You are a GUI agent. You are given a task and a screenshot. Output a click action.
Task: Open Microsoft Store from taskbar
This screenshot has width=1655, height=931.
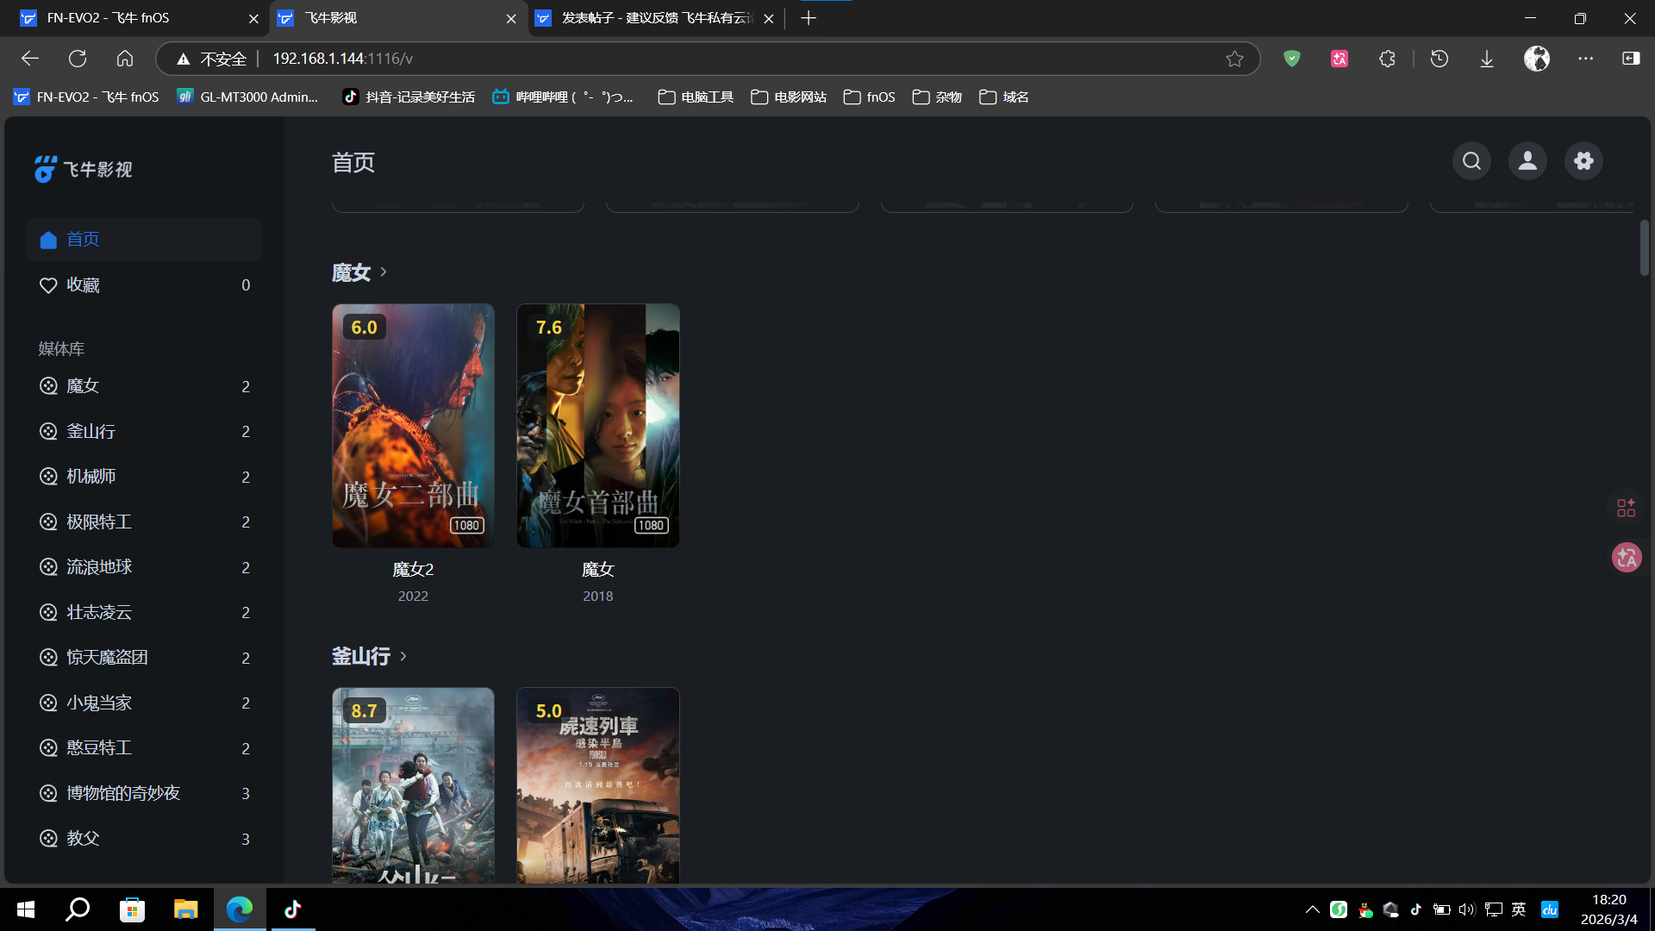132,909
